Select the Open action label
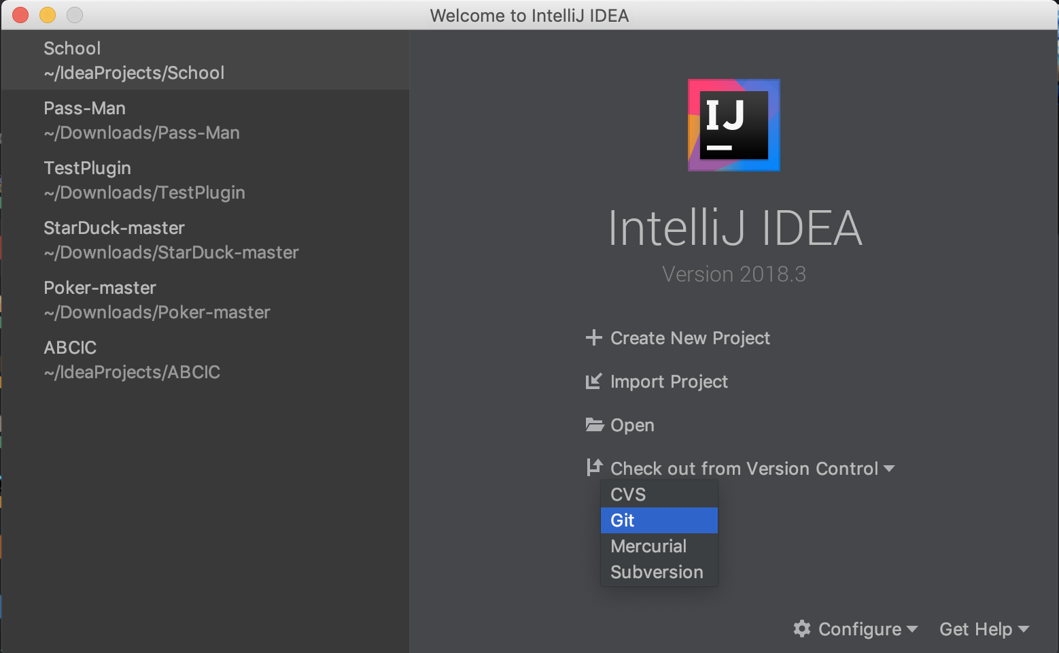The image size is (1059, 653). click(632, 425)
